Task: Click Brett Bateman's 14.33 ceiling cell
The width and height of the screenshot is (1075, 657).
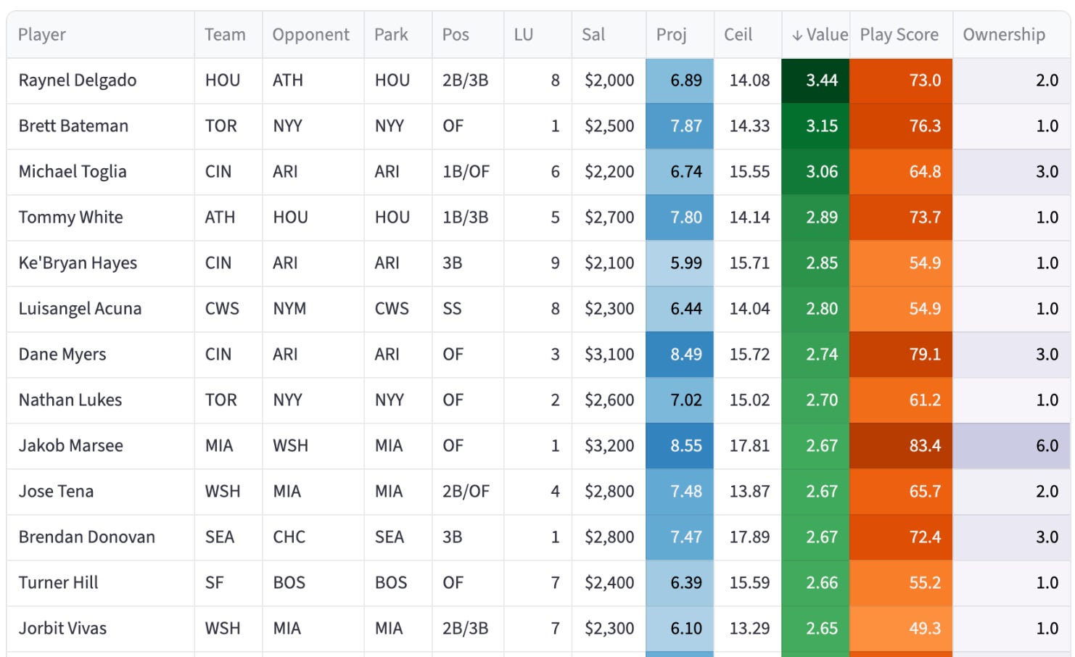Action: (748, 126)
